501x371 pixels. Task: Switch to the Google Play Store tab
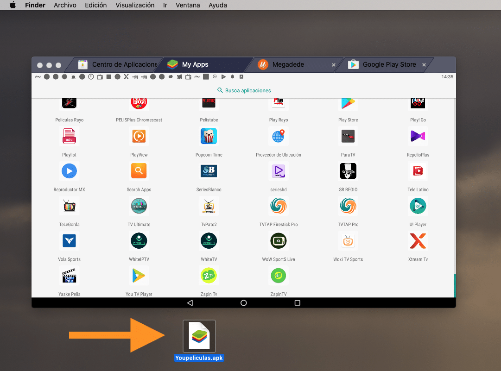389,65
